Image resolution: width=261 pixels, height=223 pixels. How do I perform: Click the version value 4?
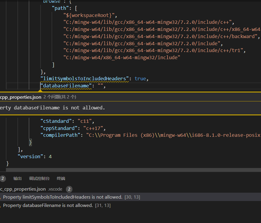[x=50, y=157]
